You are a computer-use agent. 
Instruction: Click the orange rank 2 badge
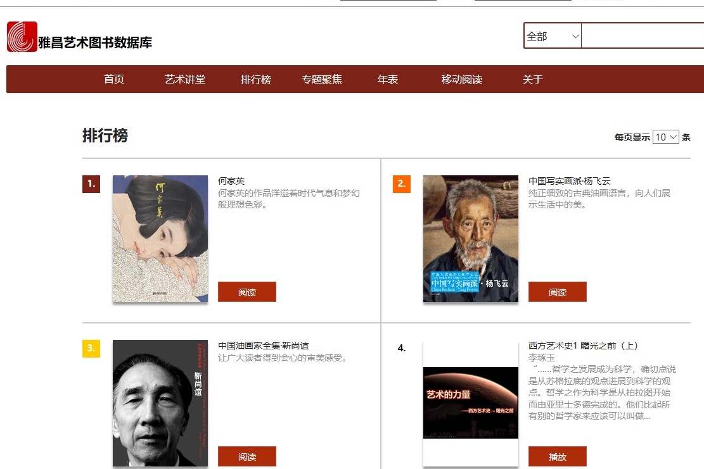[x=401, y=184]
